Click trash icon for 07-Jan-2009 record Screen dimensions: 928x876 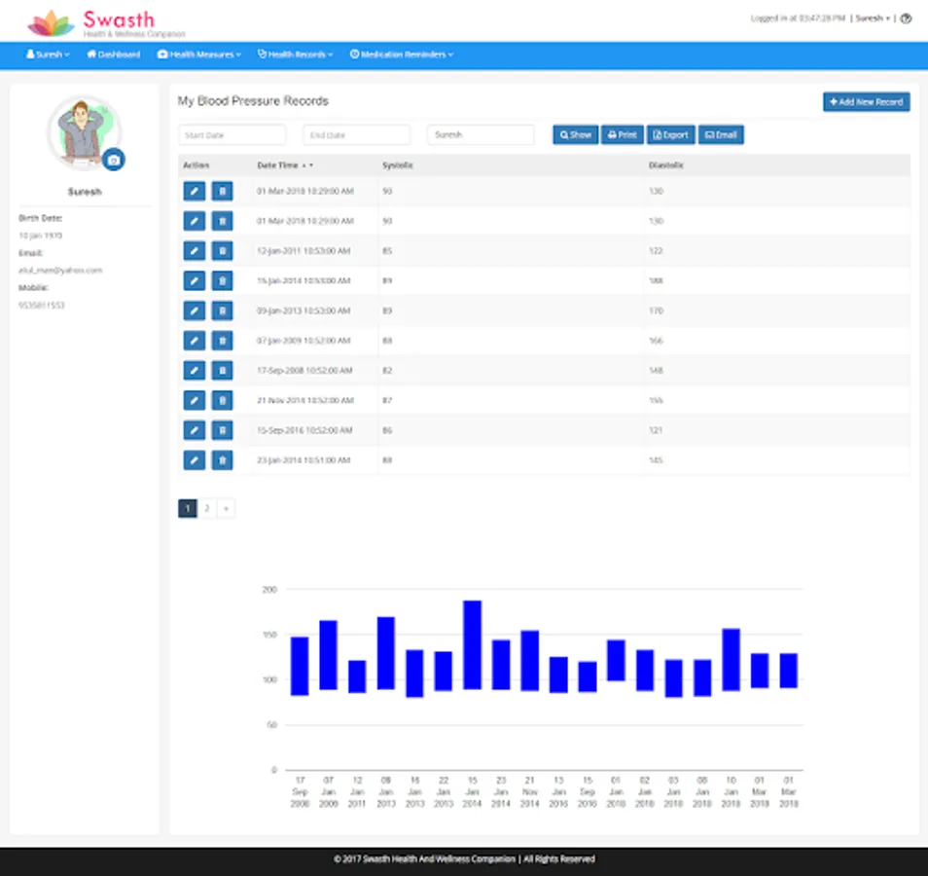point(222,341)
